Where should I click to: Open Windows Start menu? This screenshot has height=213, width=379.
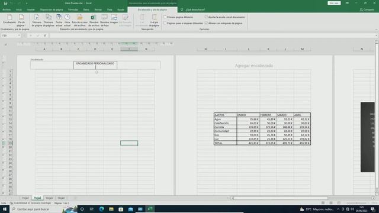(5, 209)
